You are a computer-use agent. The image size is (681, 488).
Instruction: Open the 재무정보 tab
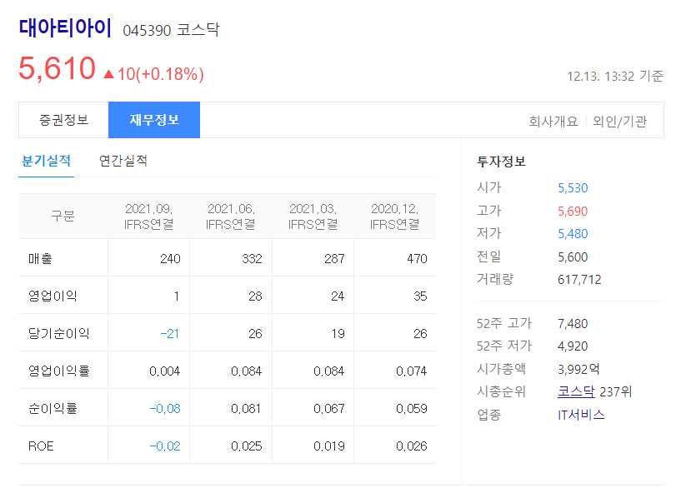click(x=153, y=120)
